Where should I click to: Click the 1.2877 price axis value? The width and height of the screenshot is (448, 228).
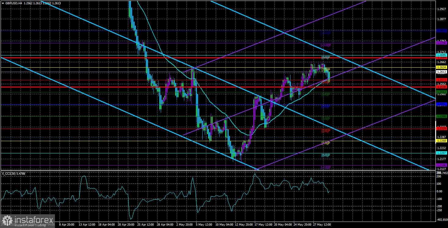pos(441,19)
